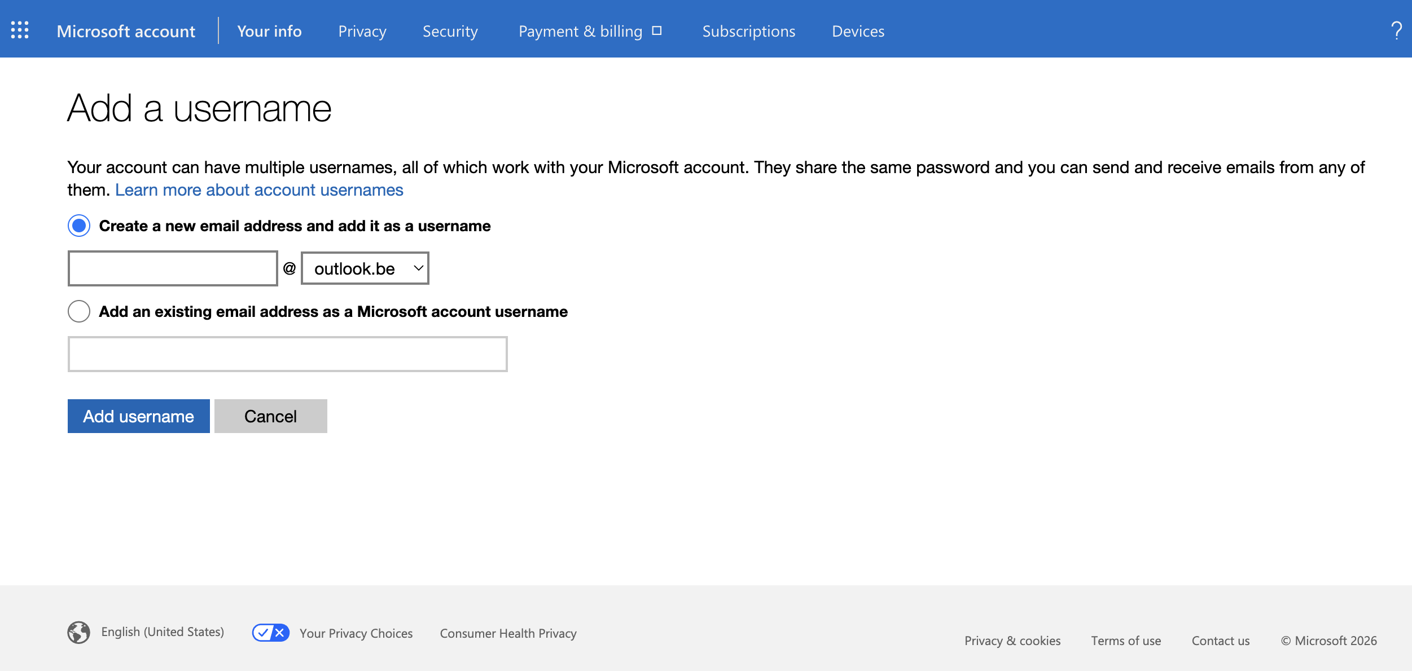Screen dimensions: 1412x671
Task: Select Add an existing email address radio
Action: tap(79, 311)
